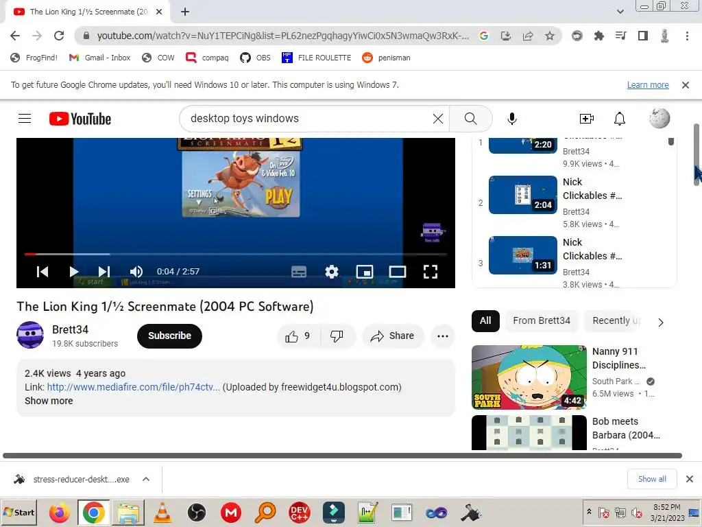Open Dev-C++ from taskbar
The width and height of the screenshot is (702, 527).
pos(299,512)
